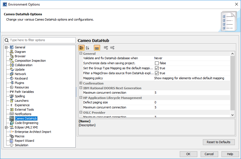Open the Macros options icon
241x159 pixels.
click(x=12, y=136)
